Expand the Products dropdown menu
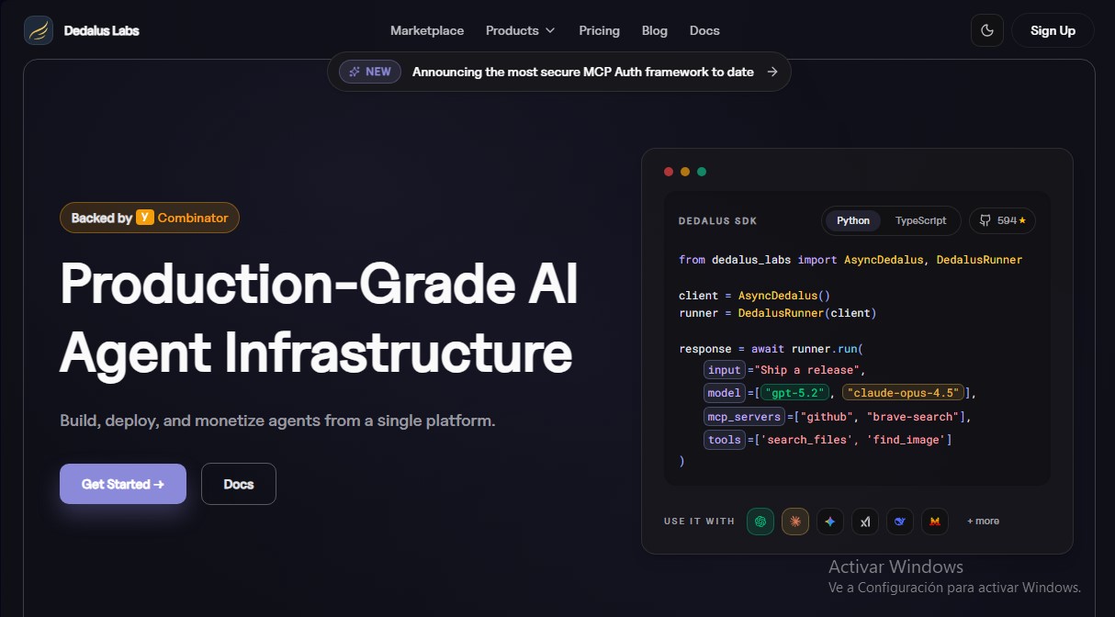Image resolution: width=1115 pixels, height=617 pixels. click(521, 30)
